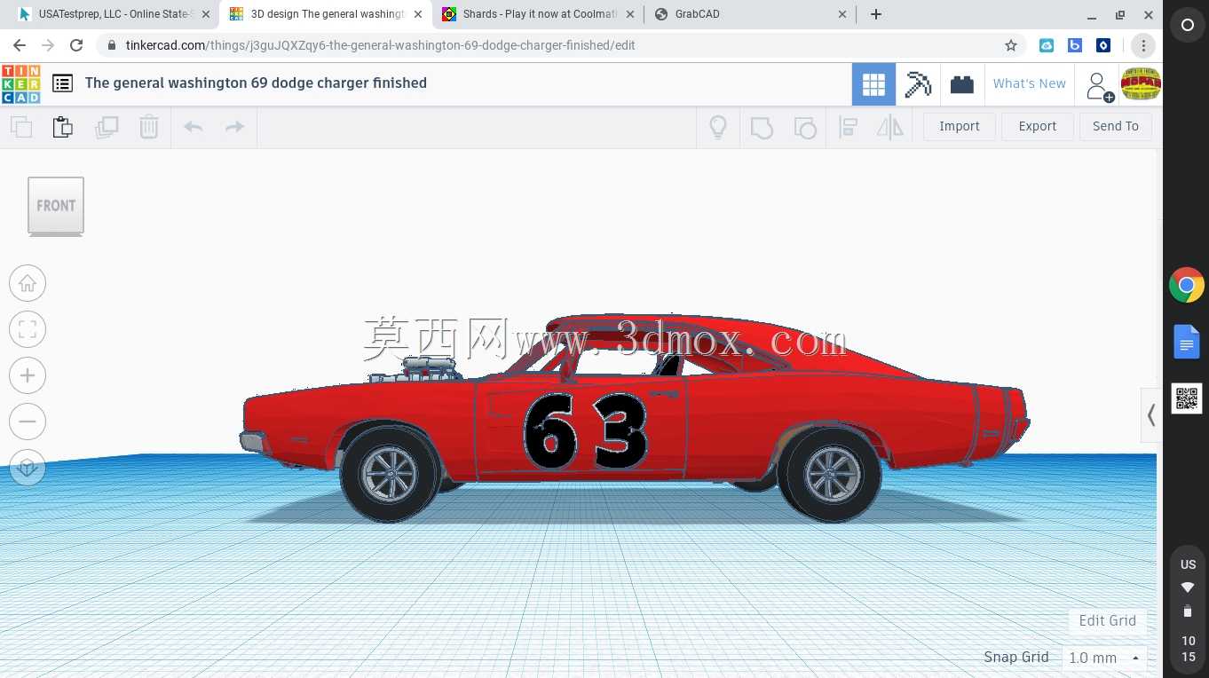Image resolution: width=1209 pixels, height=678 pixels.
Task: Click the Mirror flip icon
Action: (890, 127)
